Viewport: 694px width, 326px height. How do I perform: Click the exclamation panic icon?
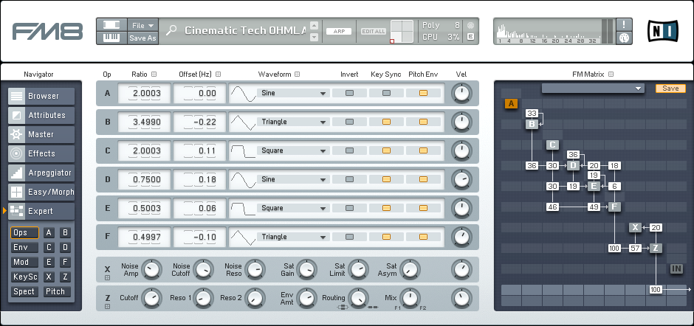click(x=624, y=24)
